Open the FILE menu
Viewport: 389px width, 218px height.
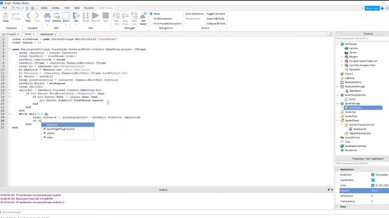[x=5, y=8]
